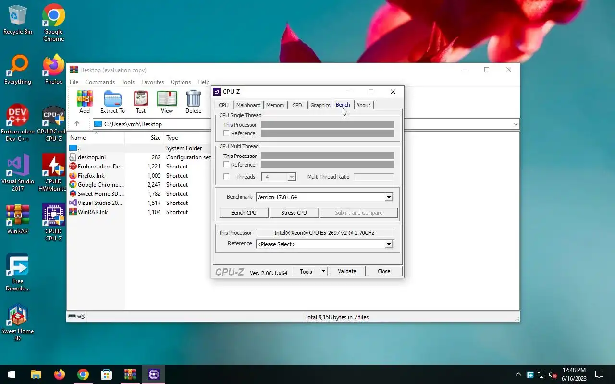
Task: Open the Benchmark version dropdown
Action: click(x=389, y=197)
